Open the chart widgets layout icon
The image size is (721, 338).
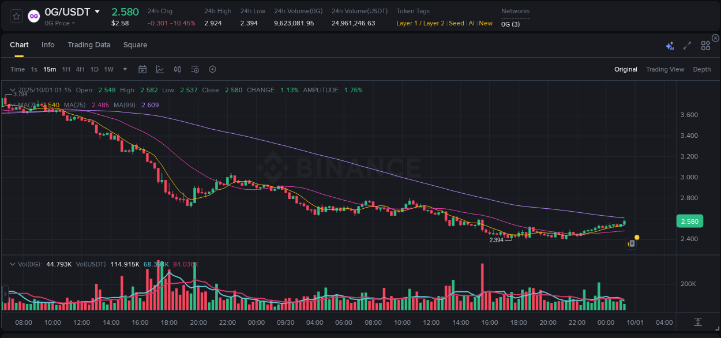tap(705, 45)
